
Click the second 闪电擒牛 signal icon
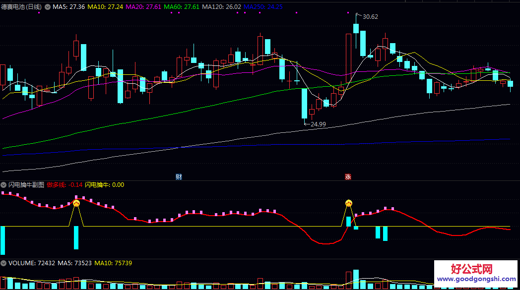tap(348, 203)
